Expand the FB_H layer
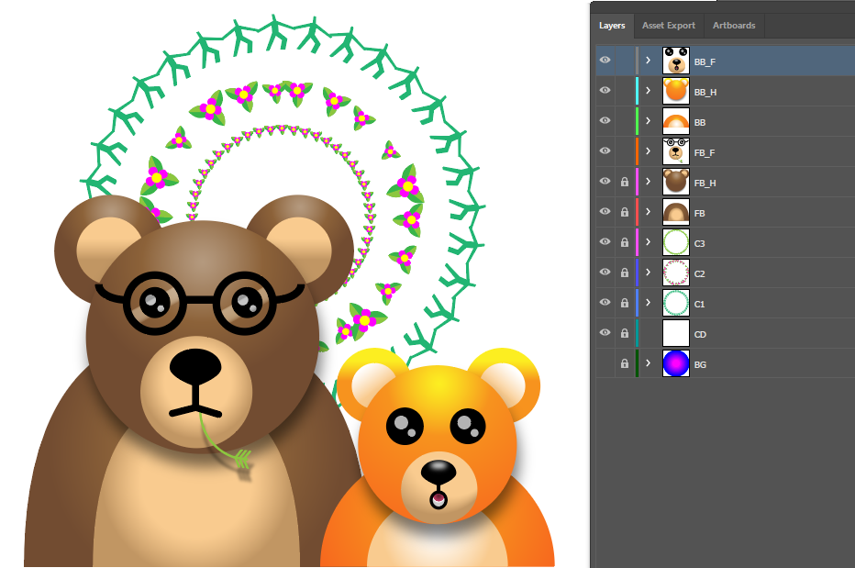Image resolution: width=855 pixels, height=568 pixels. click(649, 182)
